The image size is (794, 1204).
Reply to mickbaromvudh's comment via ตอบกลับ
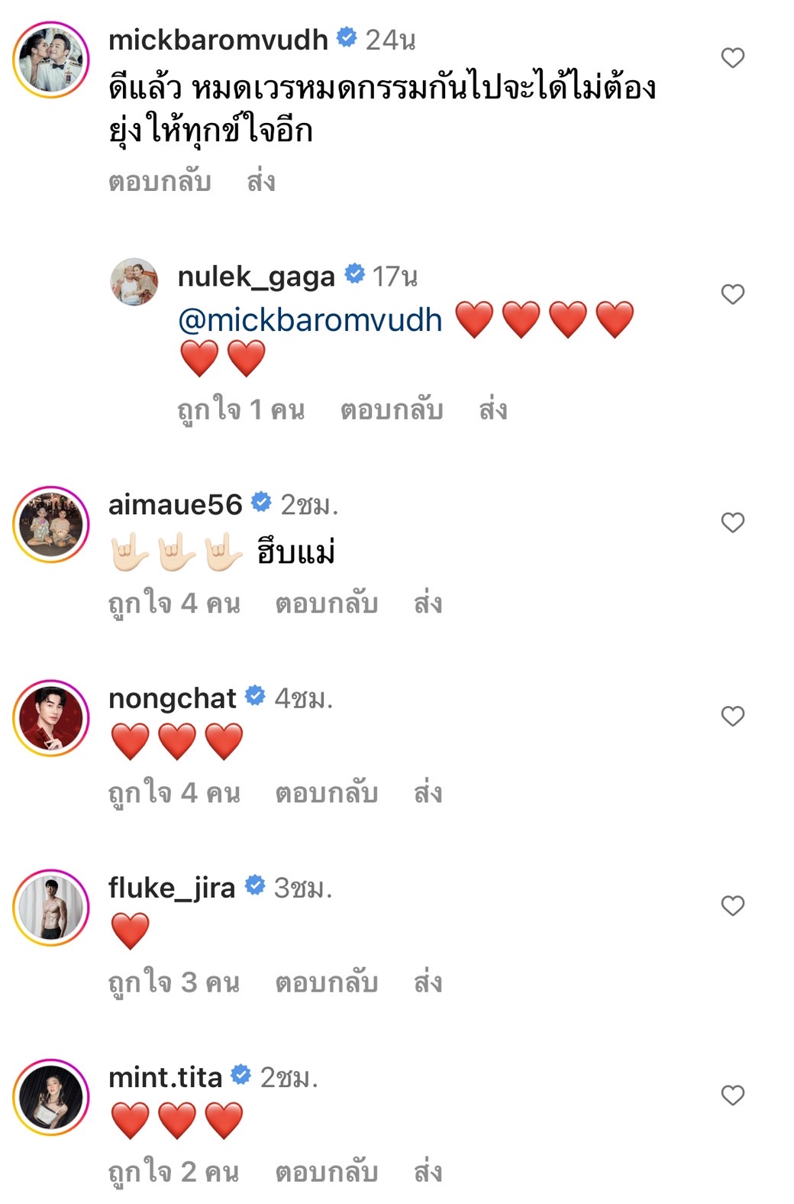pos(160,181)
